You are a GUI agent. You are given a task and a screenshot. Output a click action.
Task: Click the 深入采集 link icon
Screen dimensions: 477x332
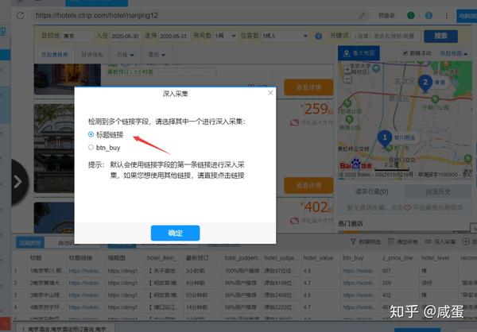(x=429, y=241)
